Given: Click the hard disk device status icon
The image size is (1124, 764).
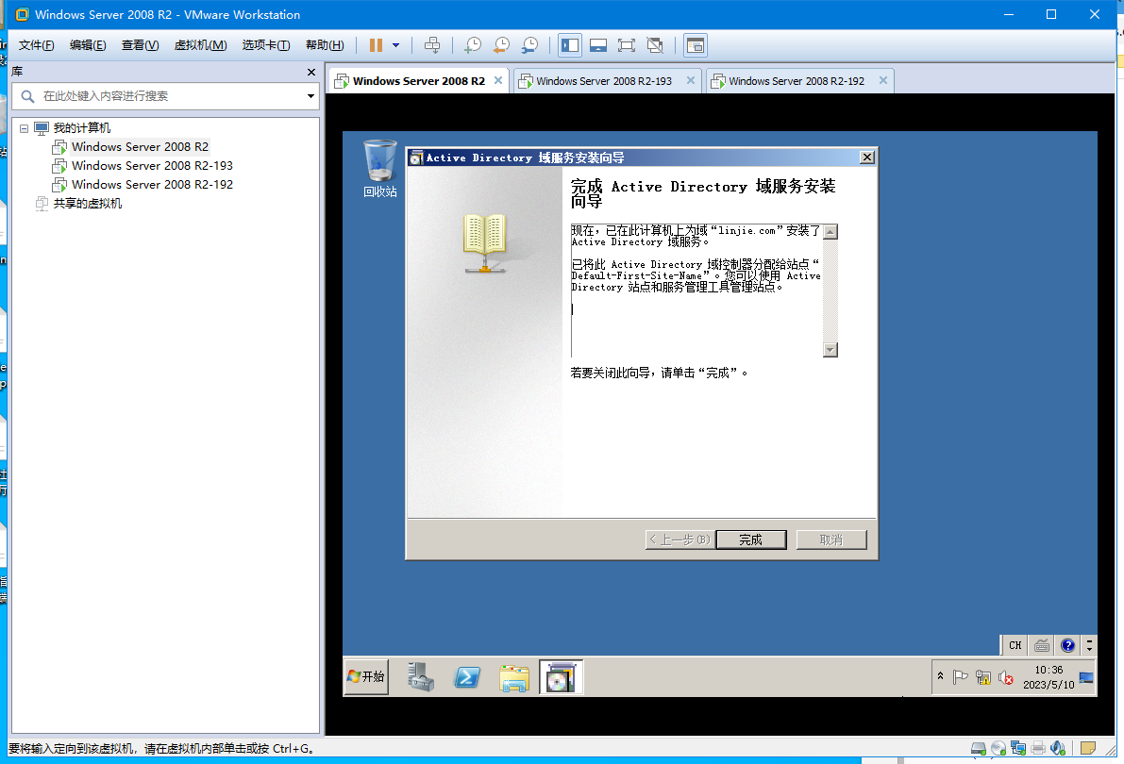Looking at the screenshot, I should pyautogui.click(x=979, y=749).
